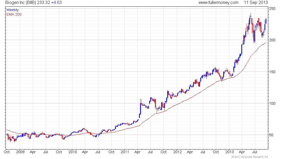Click the 2013 year label on time axis
Screen dimensions: 293x159
pyautogui.click(x=230, y=152)
